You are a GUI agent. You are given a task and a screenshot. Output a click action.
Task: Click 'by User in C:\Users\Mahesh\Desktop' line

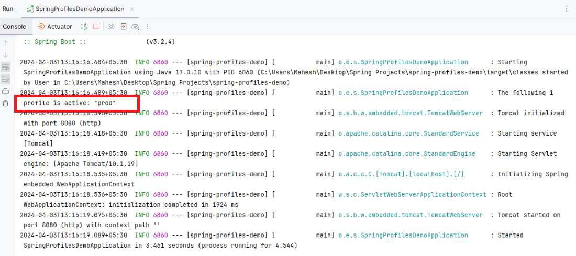click(x=157, y=82)
